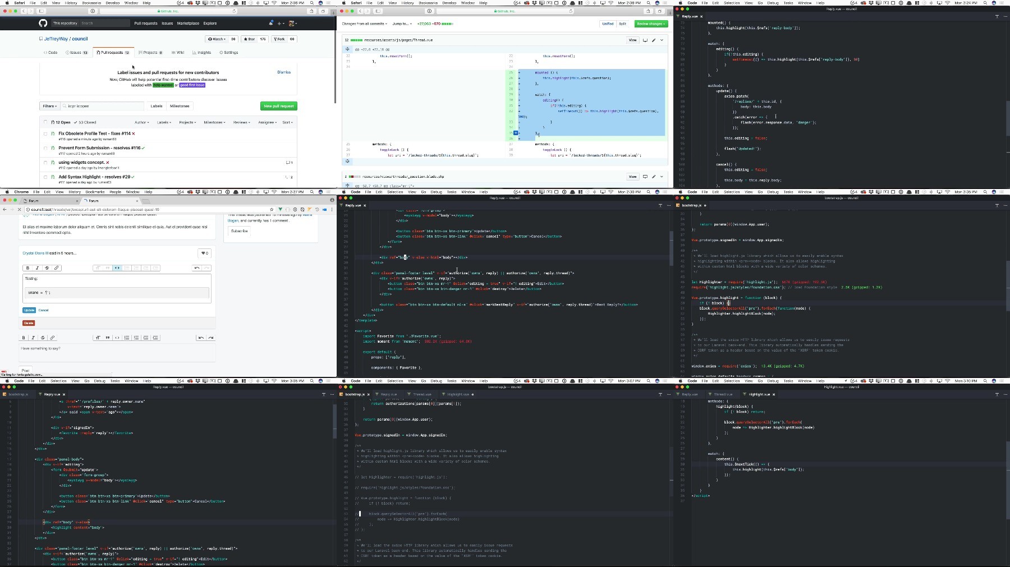Click the is:pr is:open search field
Image resolution: width=1010 pixels, height=567 pixels.
pos(102,105)
